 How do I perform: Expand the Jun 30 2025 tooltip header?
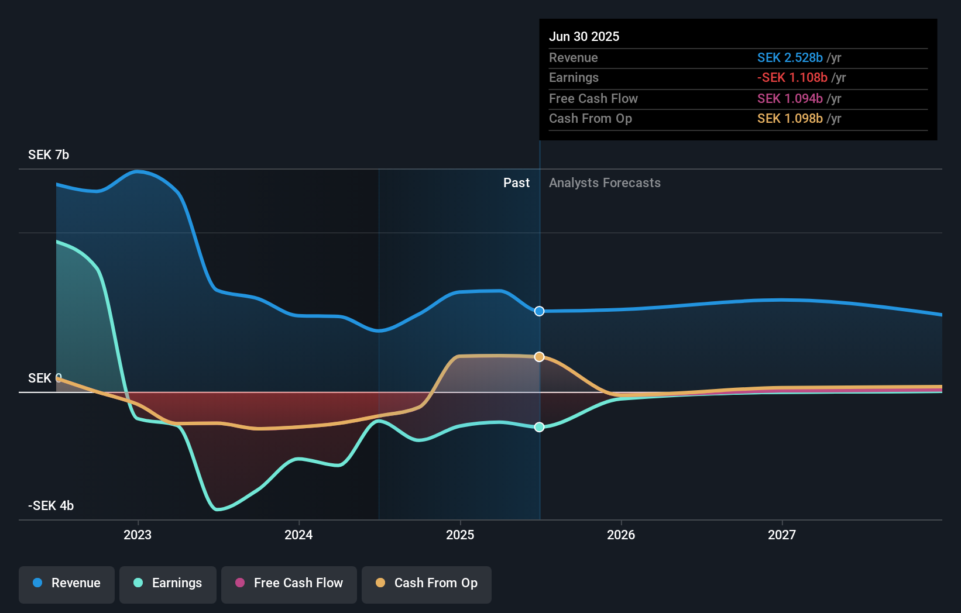pyautogui.click(x=584, y=36)
